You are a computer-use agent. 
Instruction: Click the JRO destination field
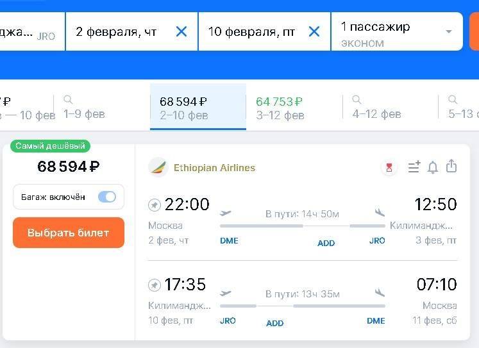(x=29, y=32)
